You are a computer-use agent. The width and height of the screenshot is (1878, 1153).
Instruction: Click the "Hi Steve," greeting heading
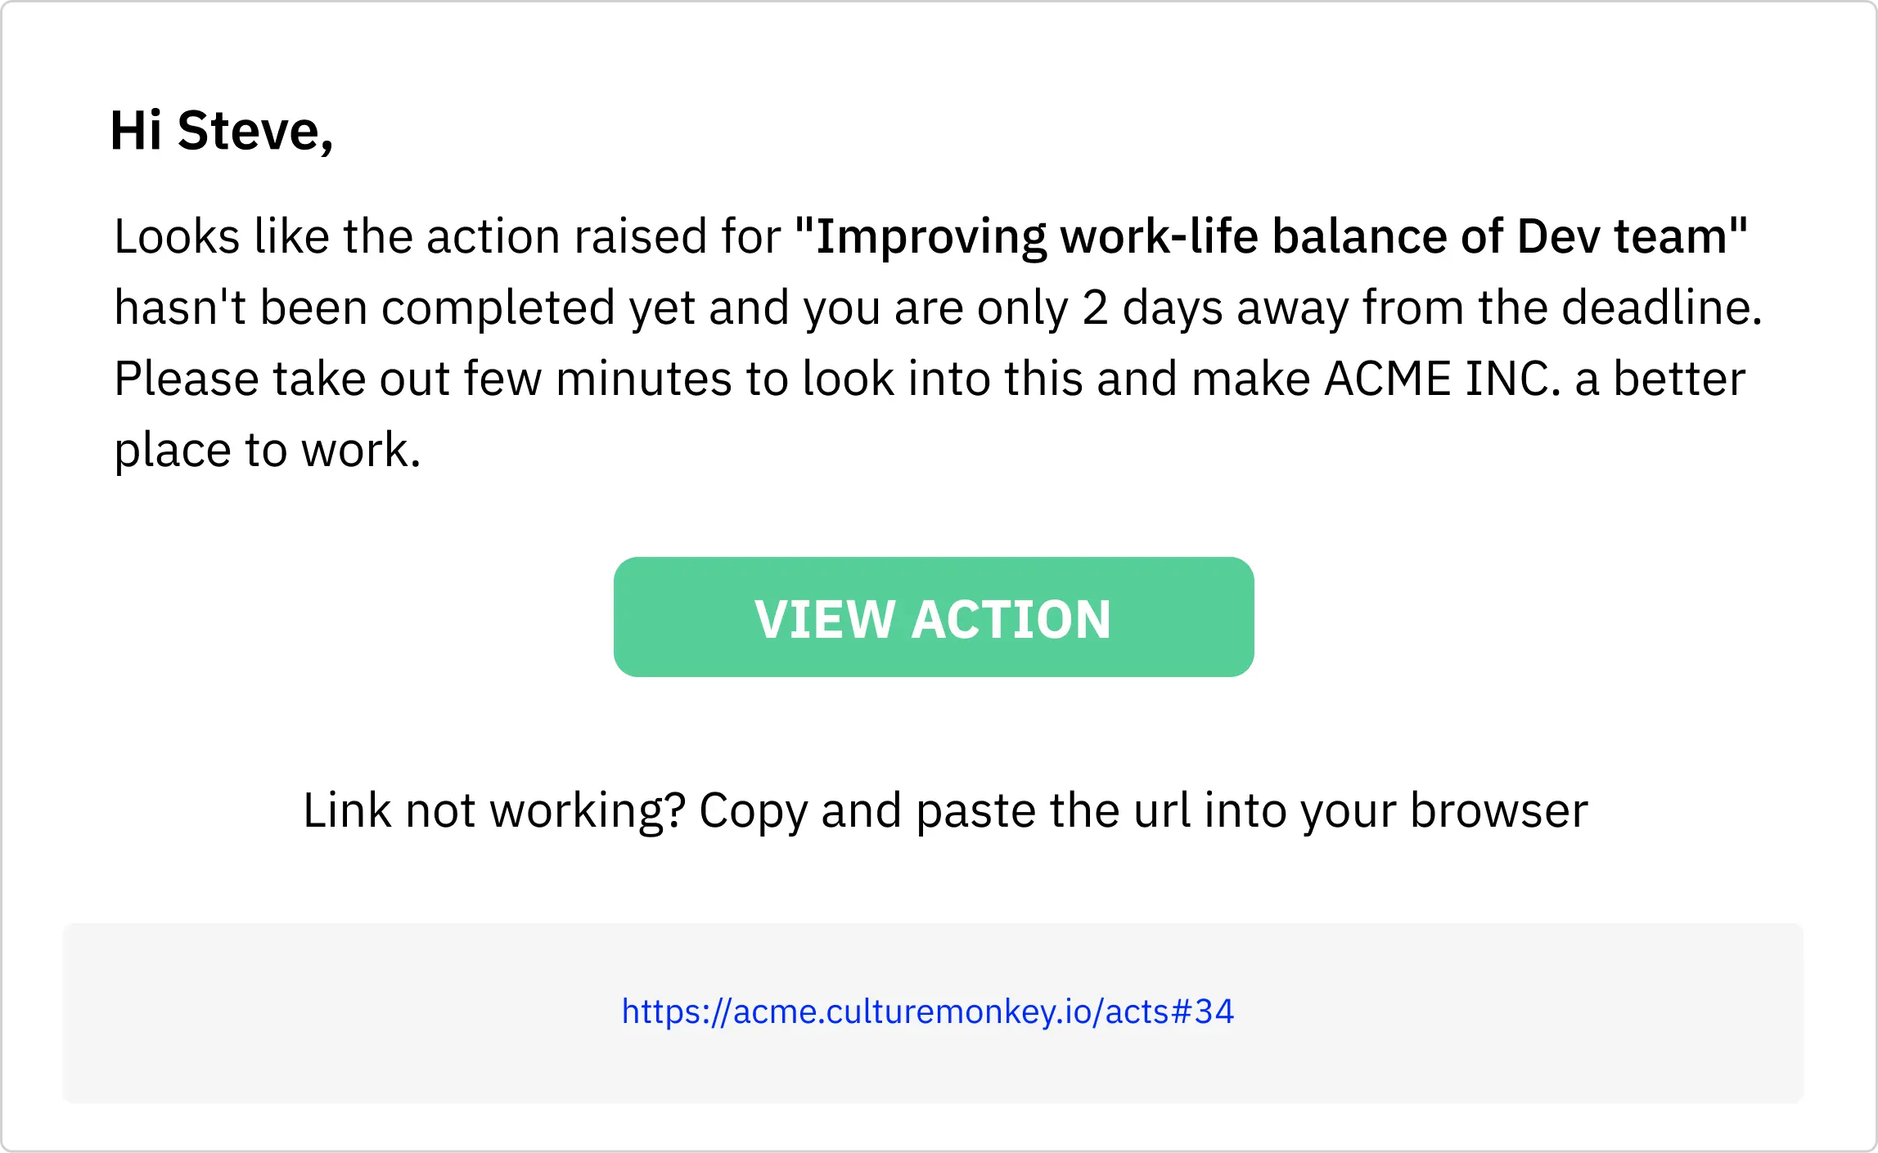pyautogui.click(x=222, y=131)
